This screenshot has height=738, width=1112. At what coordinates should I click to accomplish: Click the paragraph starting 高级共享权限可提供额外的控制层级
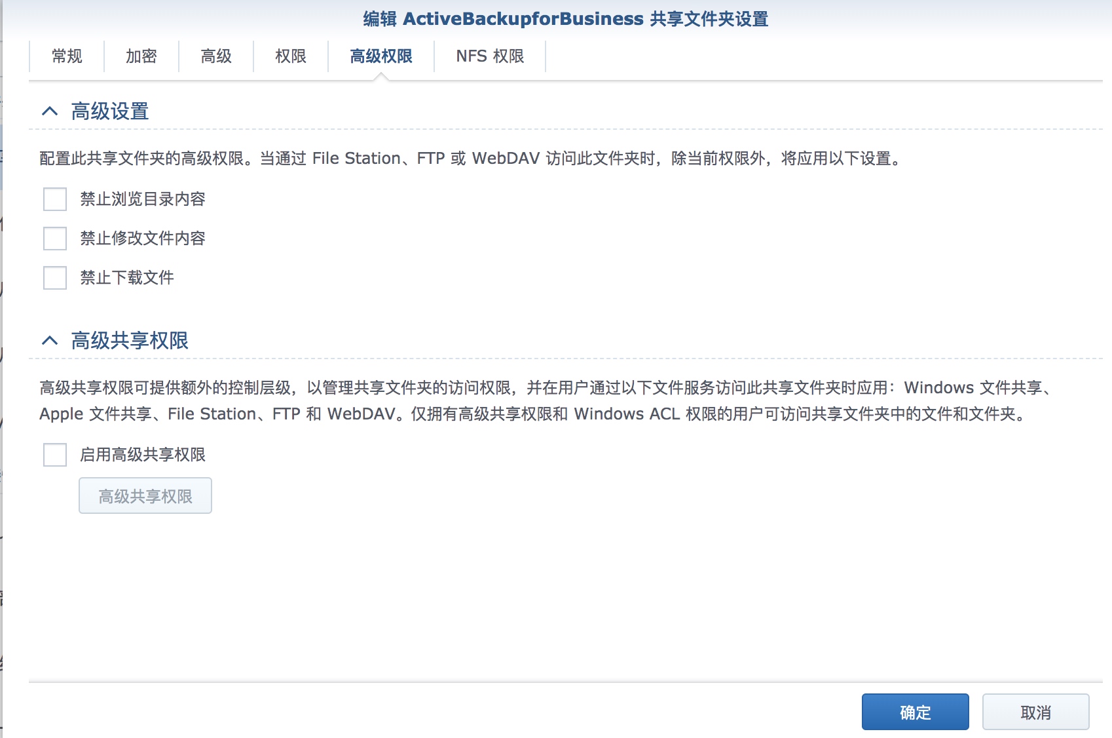point(546,401)
